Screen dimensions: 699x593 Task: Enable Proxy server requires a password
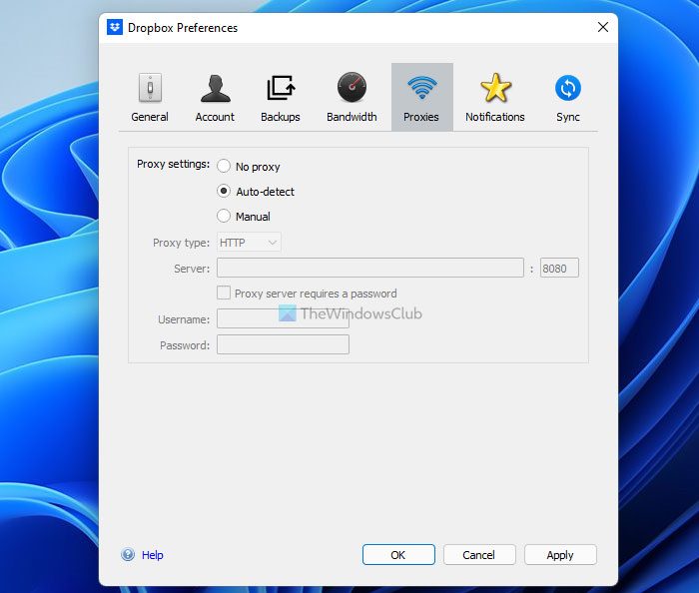(224, 294)
